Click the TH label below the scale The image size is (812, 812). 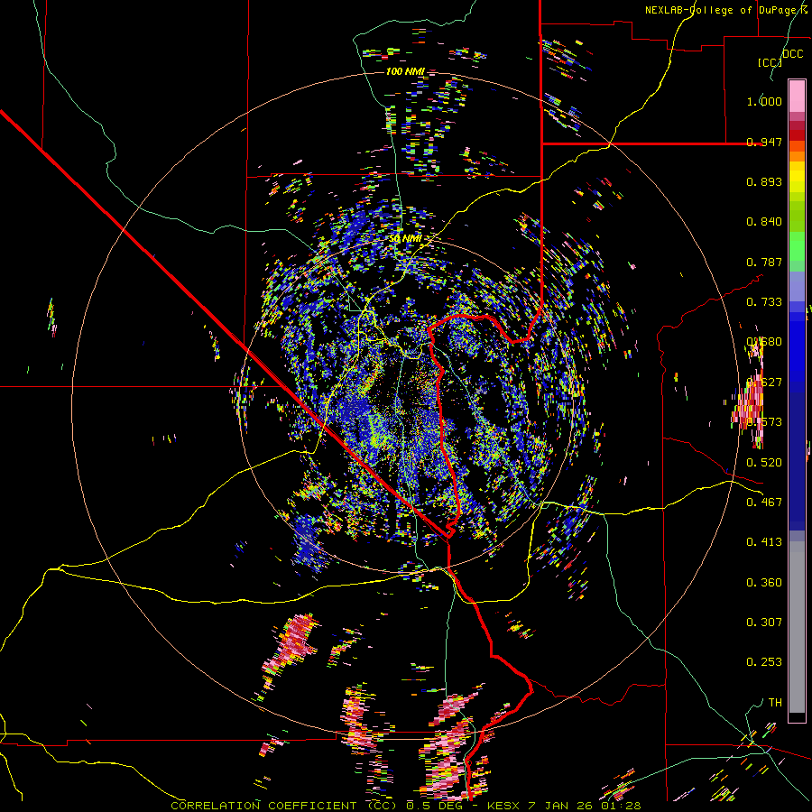point(775,702)
